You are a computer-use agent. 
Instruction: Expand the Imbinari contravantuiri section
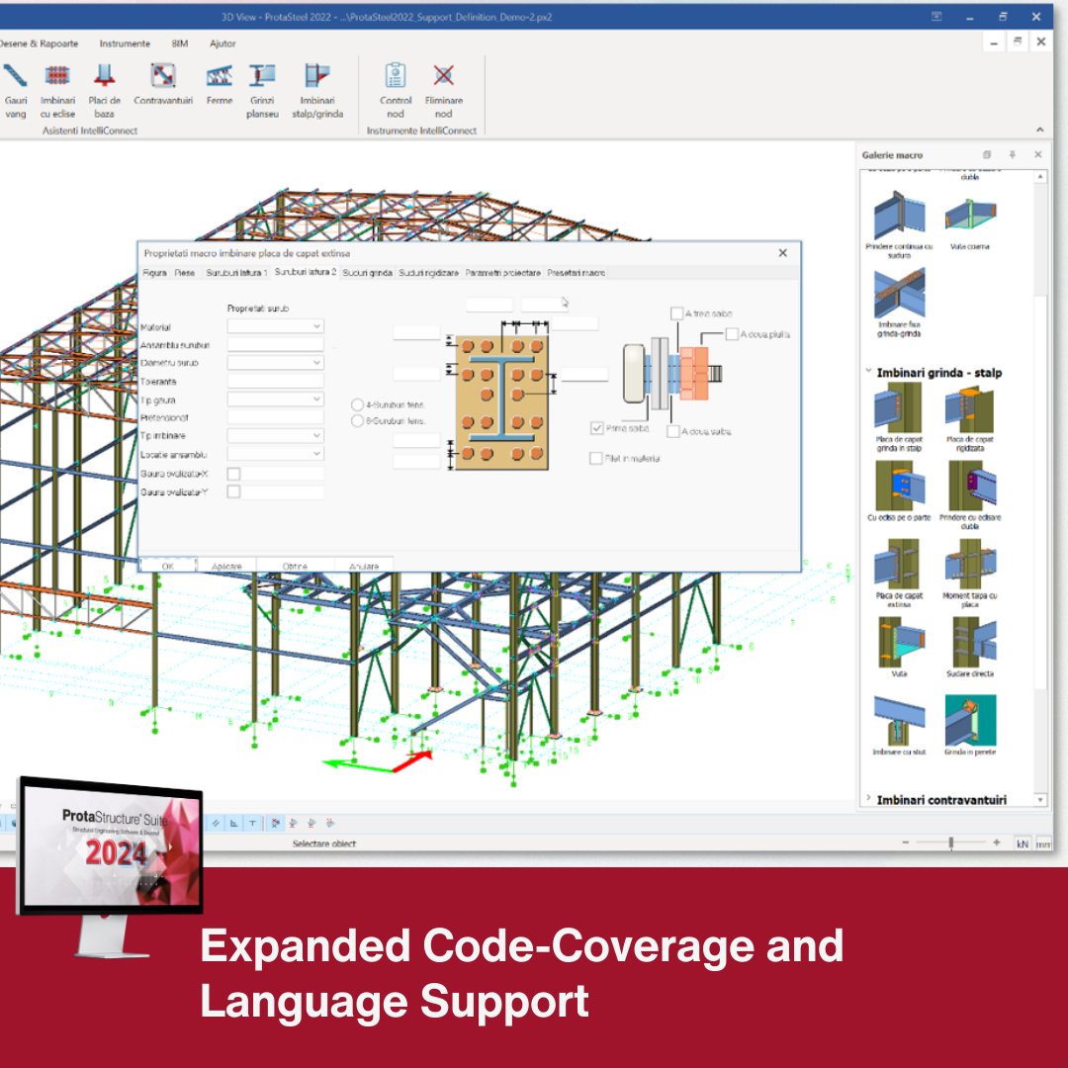[x=868, y=798]
